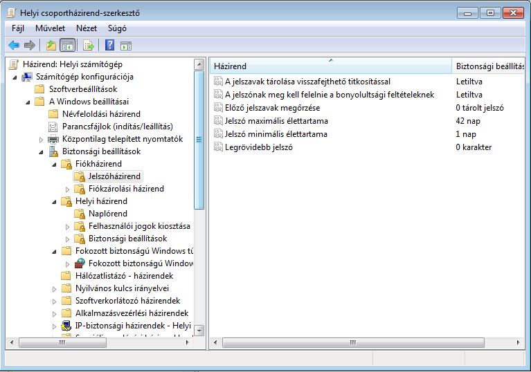Click the Back arrow toolbar icon

click(x=14, y=45)
